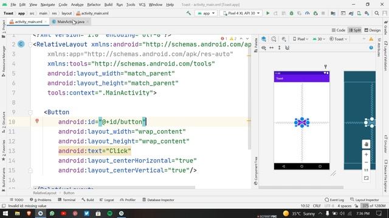Image resolution: width=389 pixels, height=218 pixels.
Task: Select the Click button in design preview
Action: [x=301, y=122]
